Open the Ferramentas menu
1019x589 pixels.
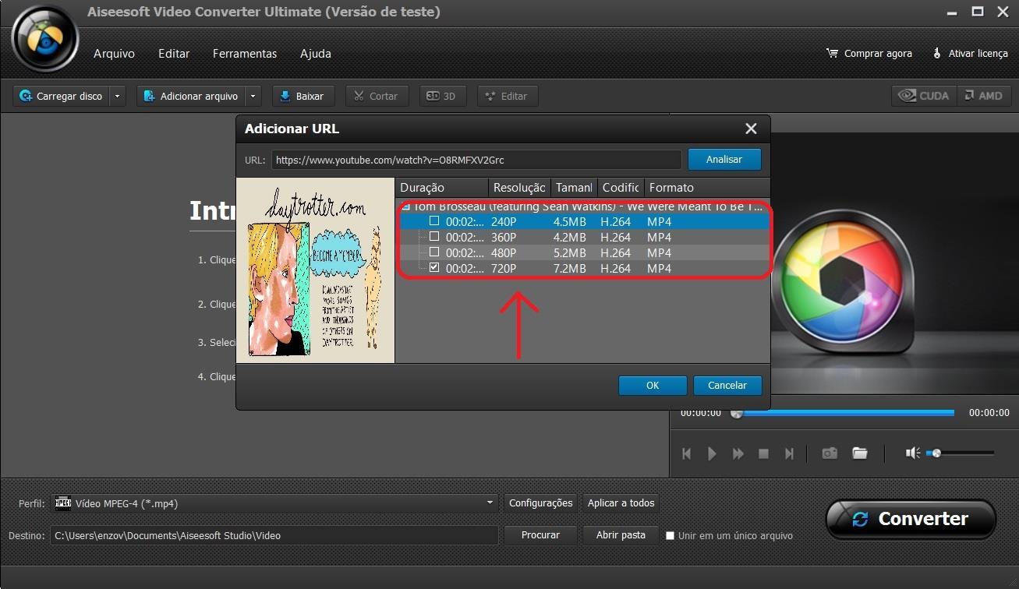click(244, 53)
